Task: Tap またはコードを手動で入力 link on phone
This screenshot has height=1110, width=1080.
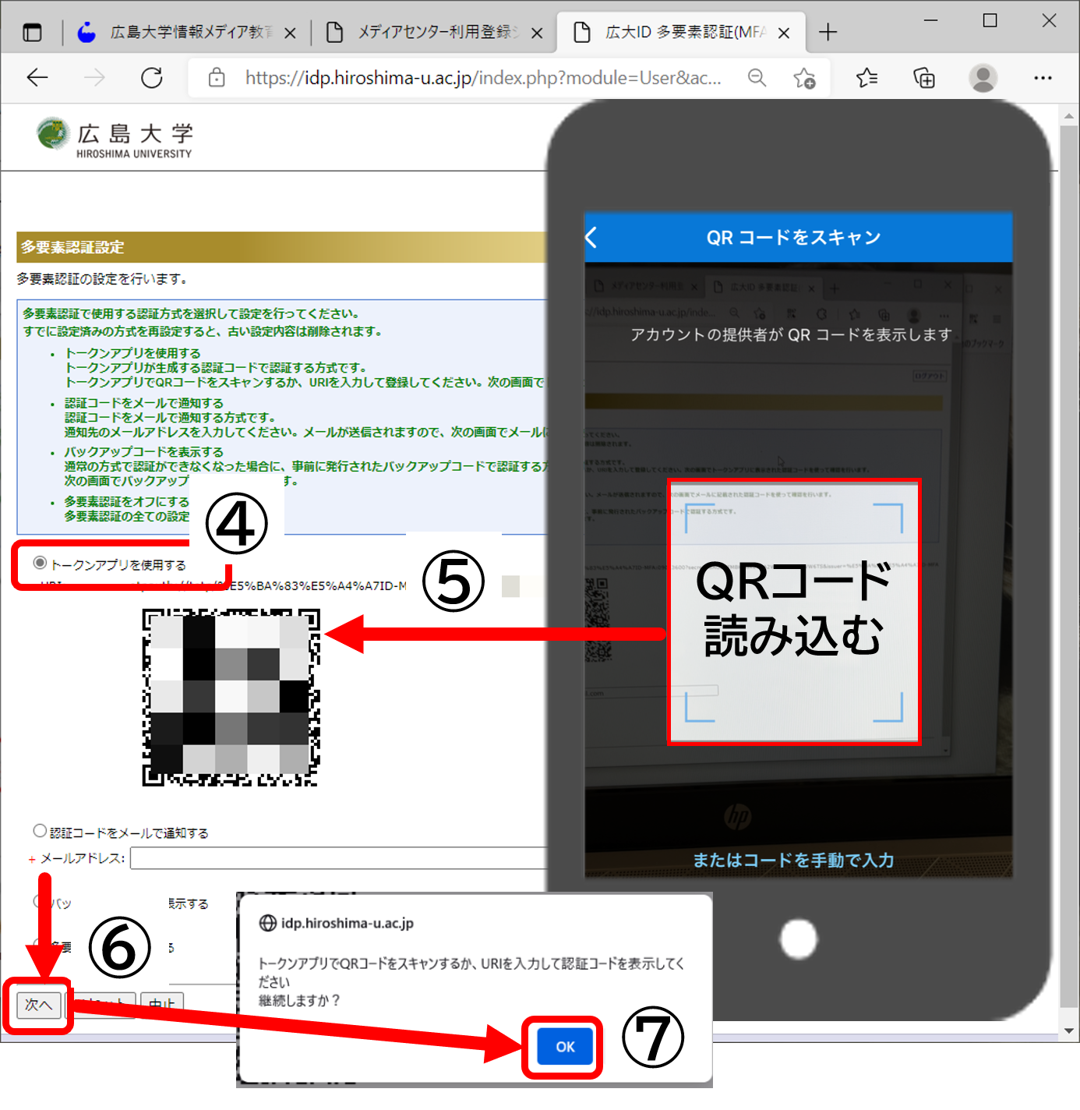Action: coord(793,860)
